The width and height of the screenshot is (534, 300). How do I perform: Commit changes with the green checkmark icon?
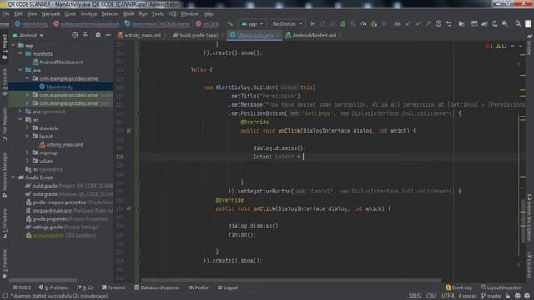[418, 24]
